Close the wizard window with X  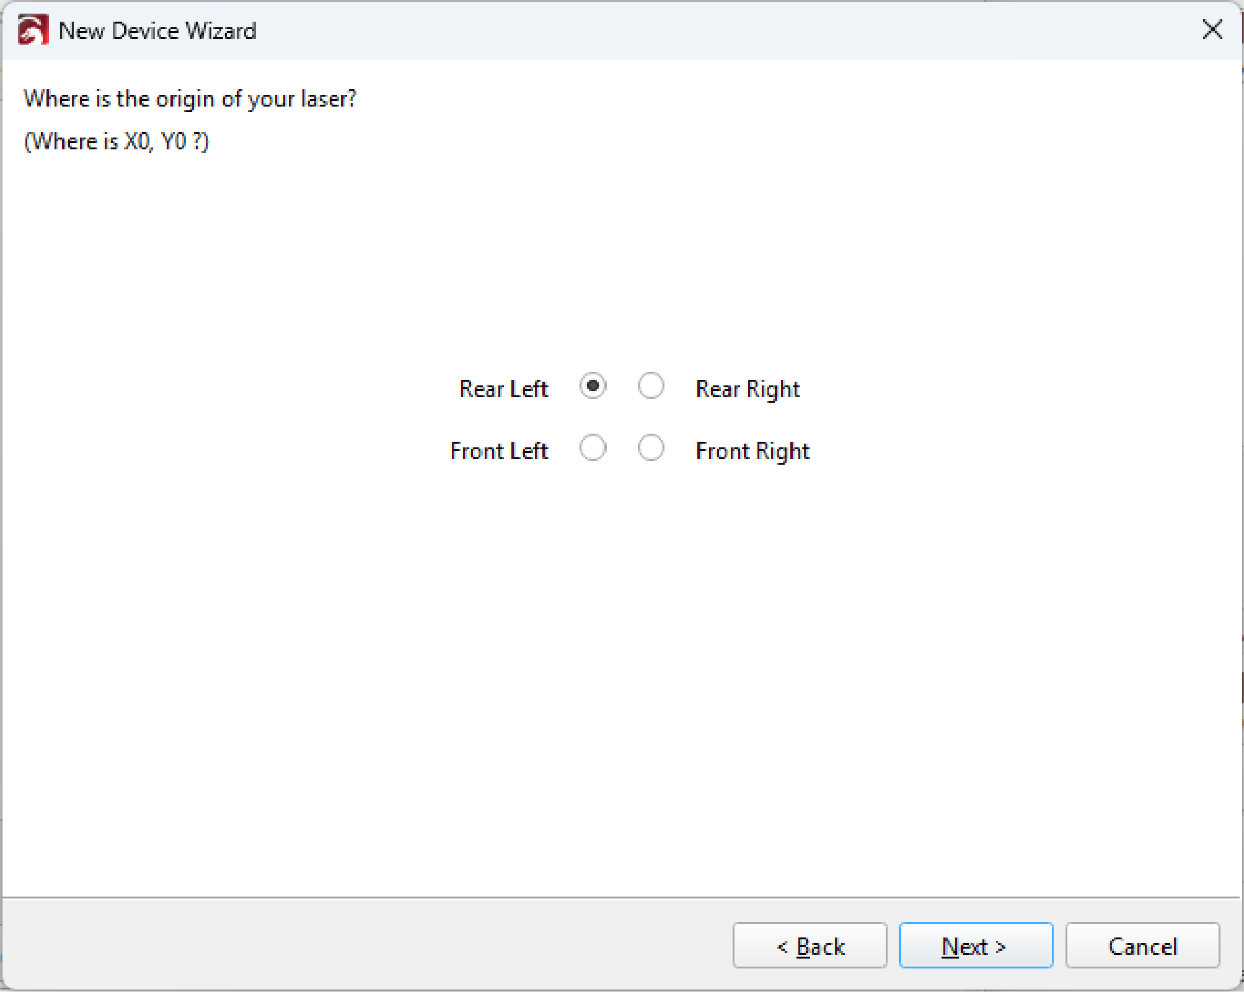[x=1212, y=29]
